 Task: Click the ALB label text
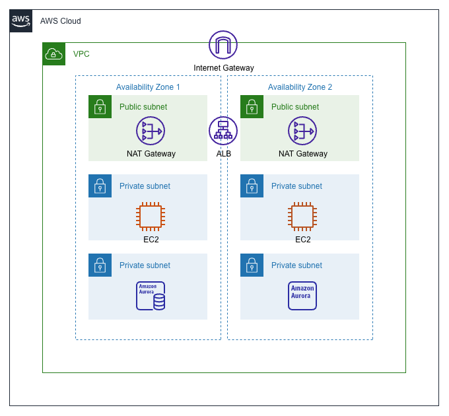click(224, 154)
